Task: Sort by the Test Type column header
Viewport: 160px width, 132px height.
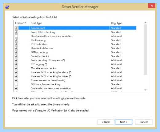Action: coord(37,23)
